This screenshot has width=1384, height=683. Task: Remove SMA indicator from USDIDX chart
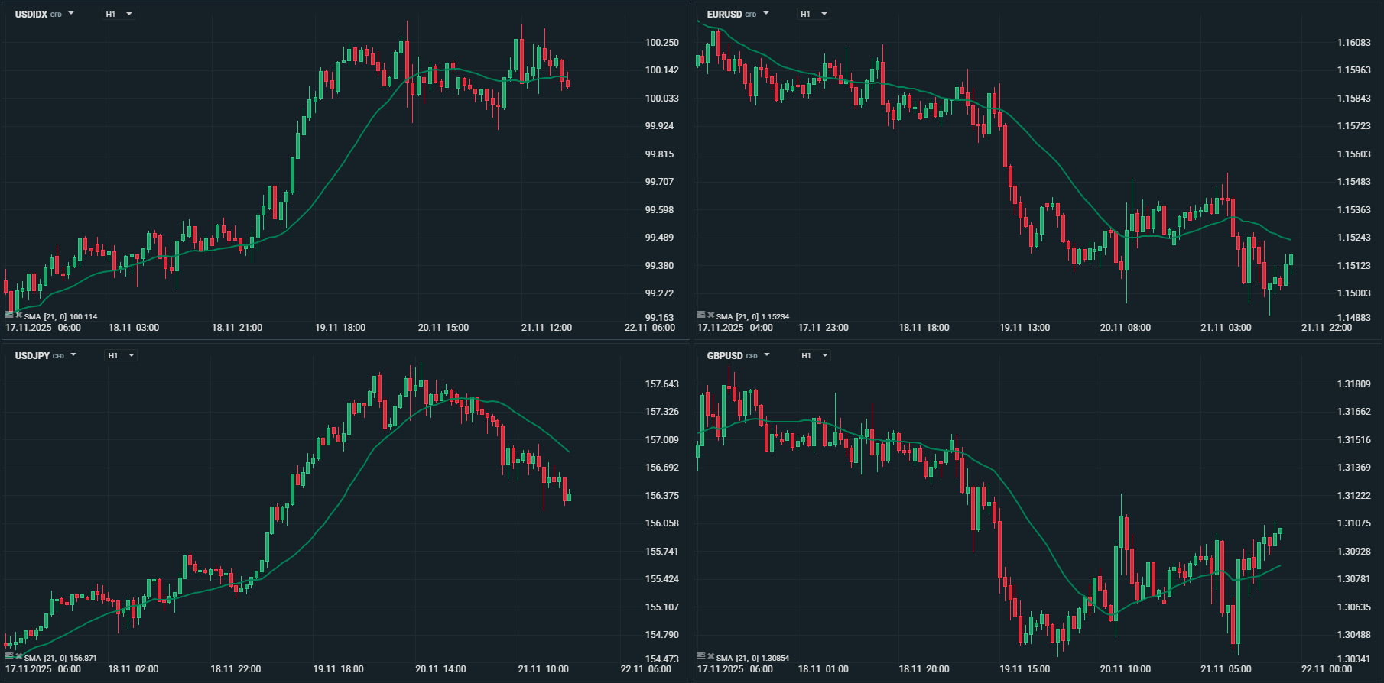coord(18,315)
